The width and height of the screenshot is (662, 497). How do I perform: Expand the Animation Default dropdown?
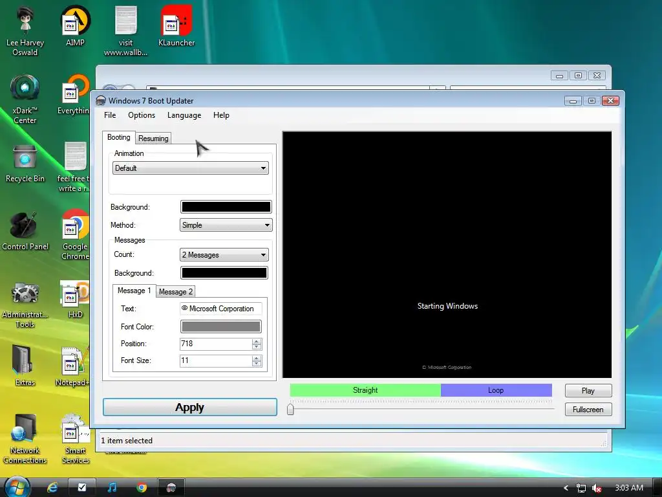coord(191,168)
